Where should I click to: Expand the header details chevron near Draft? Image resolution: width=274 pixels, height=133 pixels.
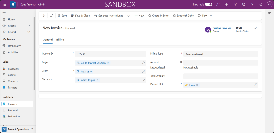pyautogui.click(x=255, y=28)
